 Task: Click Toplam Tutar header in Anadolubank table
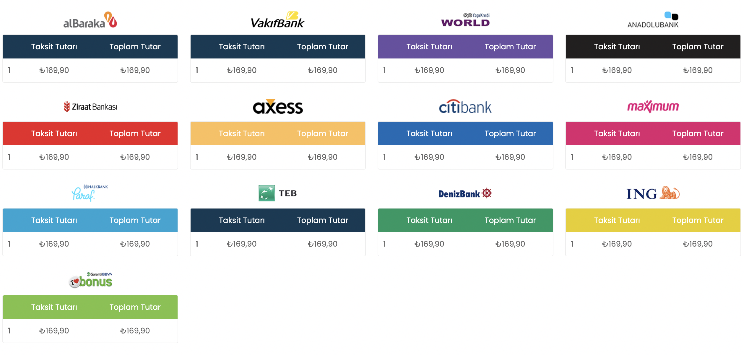(x=698, y=47)
